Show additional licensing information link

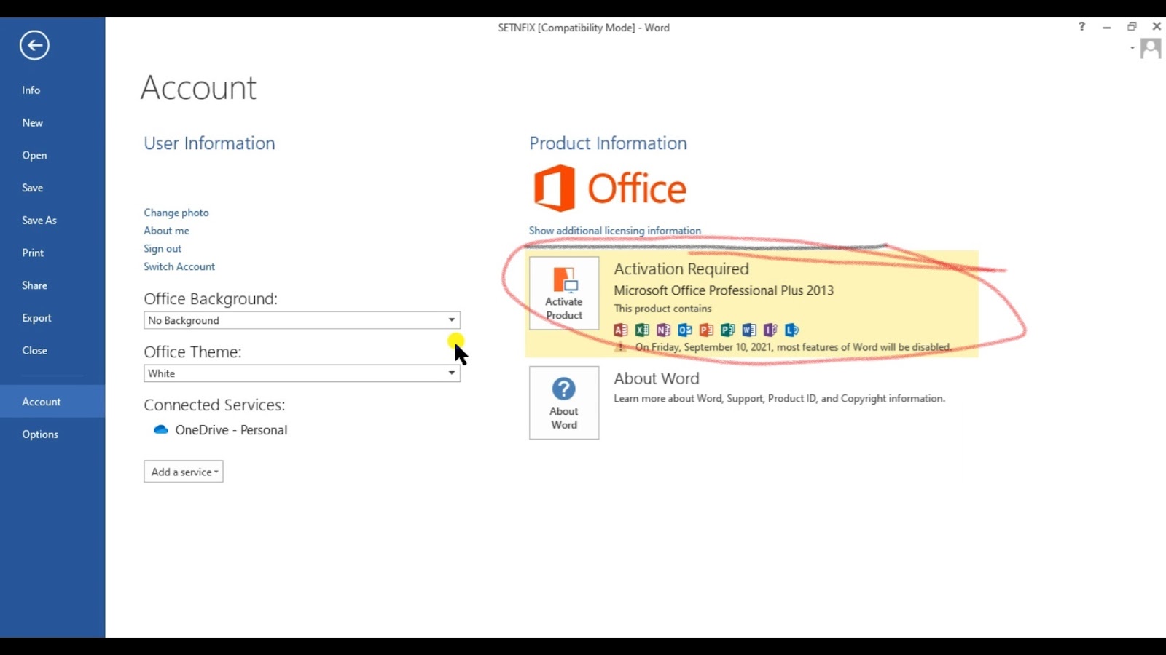pos(615,231)
